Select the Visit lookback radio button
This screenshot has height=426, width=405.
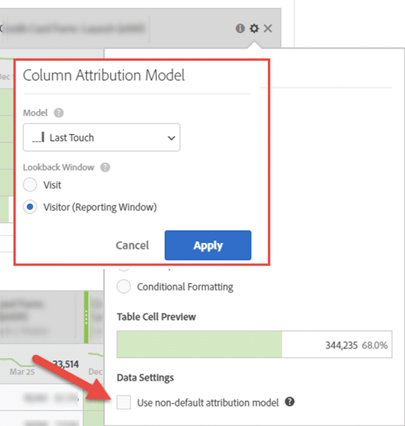pyautogui.click(x=30, y=185)
